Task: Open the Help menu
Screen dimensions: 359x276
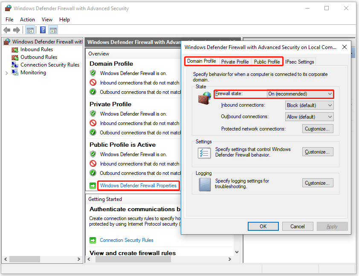Action: 64,20
